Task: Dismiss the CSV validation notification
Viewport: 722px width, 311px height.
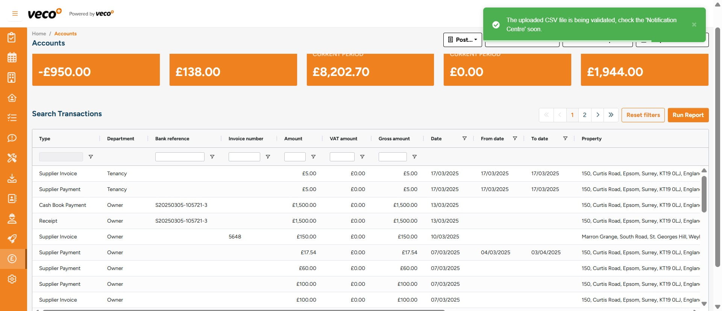Action: (694, 24)
